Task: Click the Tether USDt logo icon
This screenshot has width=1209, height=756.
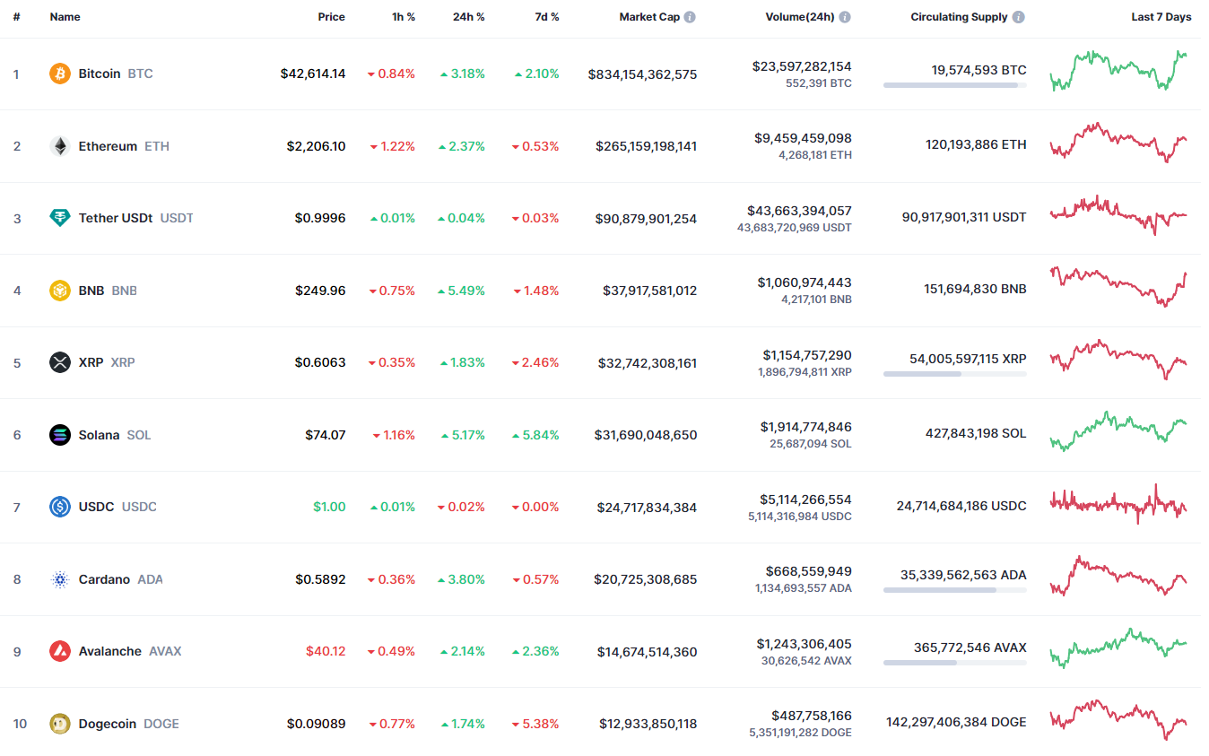Action: click(x=60, y=218)
